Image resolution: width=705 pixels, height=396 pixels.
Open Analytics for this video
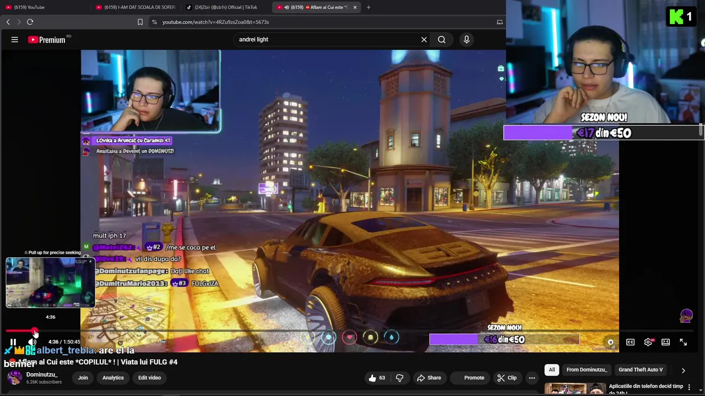tap(113, 378)
